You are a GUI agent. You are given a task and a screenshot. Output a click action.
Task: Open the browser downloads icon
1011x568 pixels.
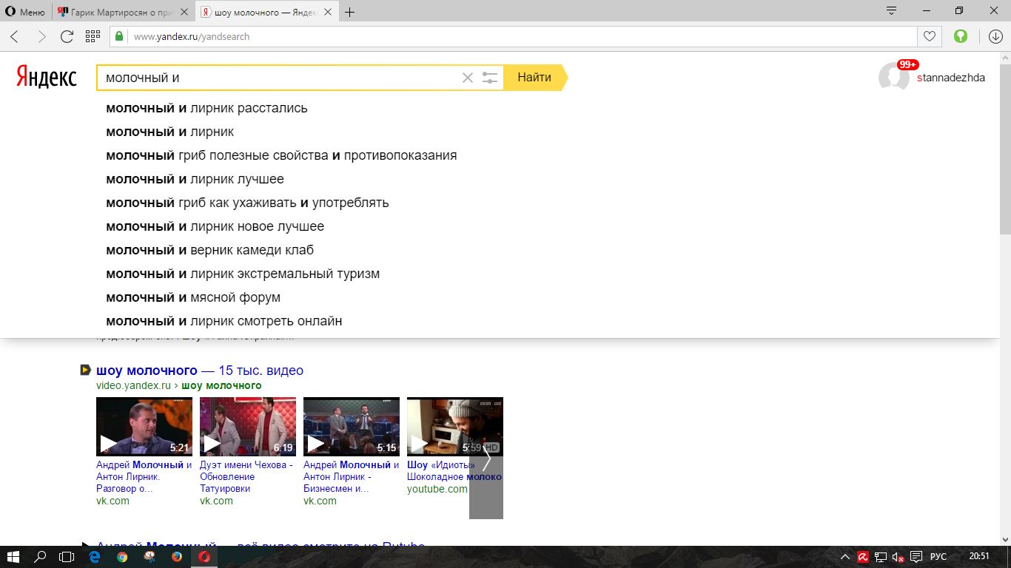pos(995,36)
